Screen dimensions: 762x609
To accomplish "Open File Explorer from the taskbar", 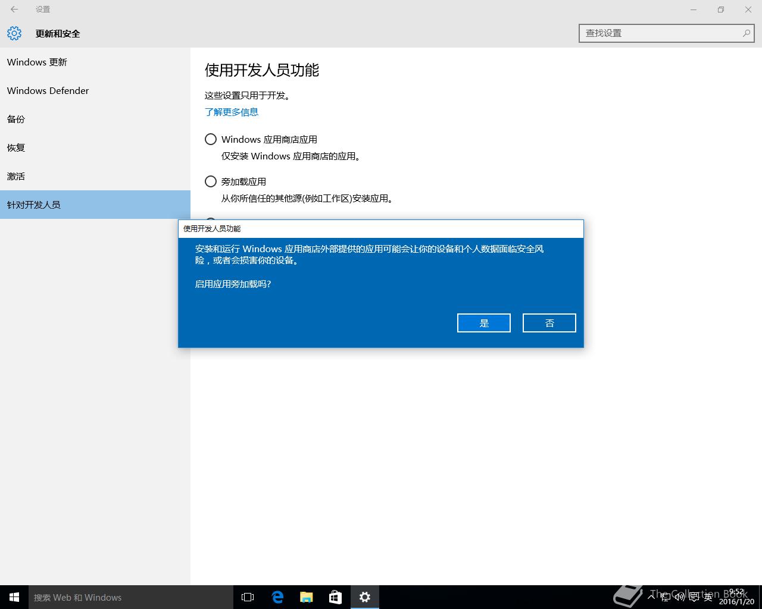I will (x=307, y=597).
